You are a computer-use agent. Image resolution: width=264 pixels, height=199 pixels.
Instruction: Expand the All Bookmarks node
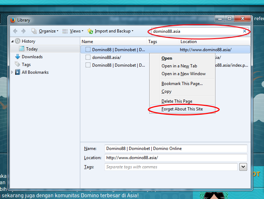12,72
